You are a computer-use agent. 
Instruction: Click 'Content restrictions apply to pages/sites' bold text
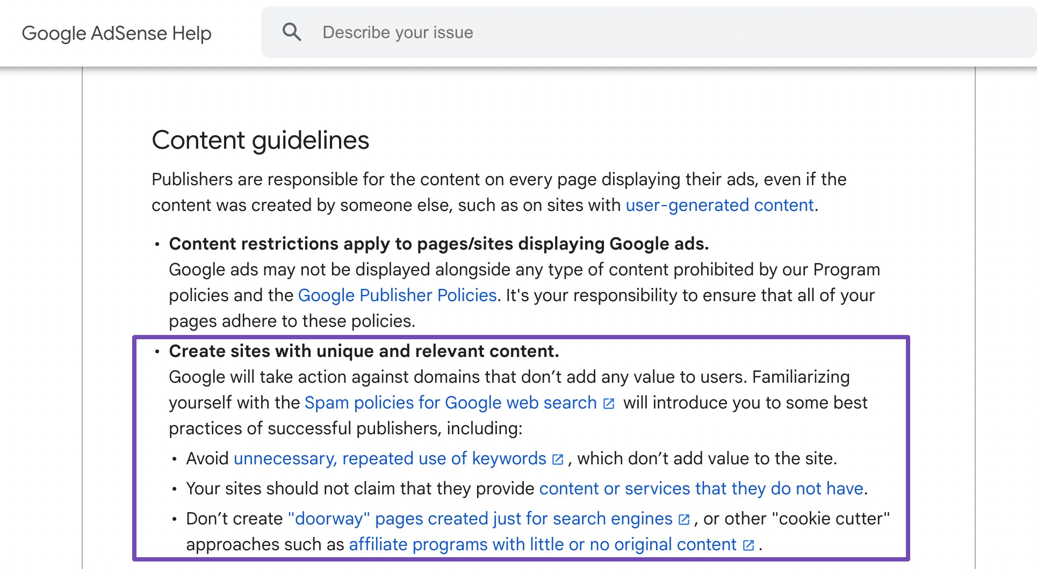(x=439, y=244)
